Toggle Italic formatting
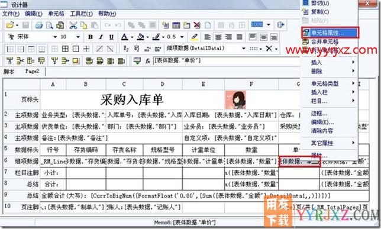This screenshot has width=381, height=229. point(101,37)
